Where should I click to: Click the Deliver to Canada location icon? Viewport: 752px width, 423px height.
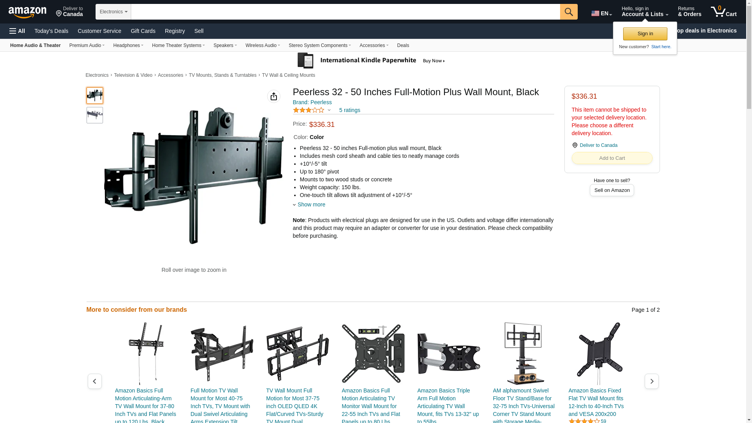575,145
